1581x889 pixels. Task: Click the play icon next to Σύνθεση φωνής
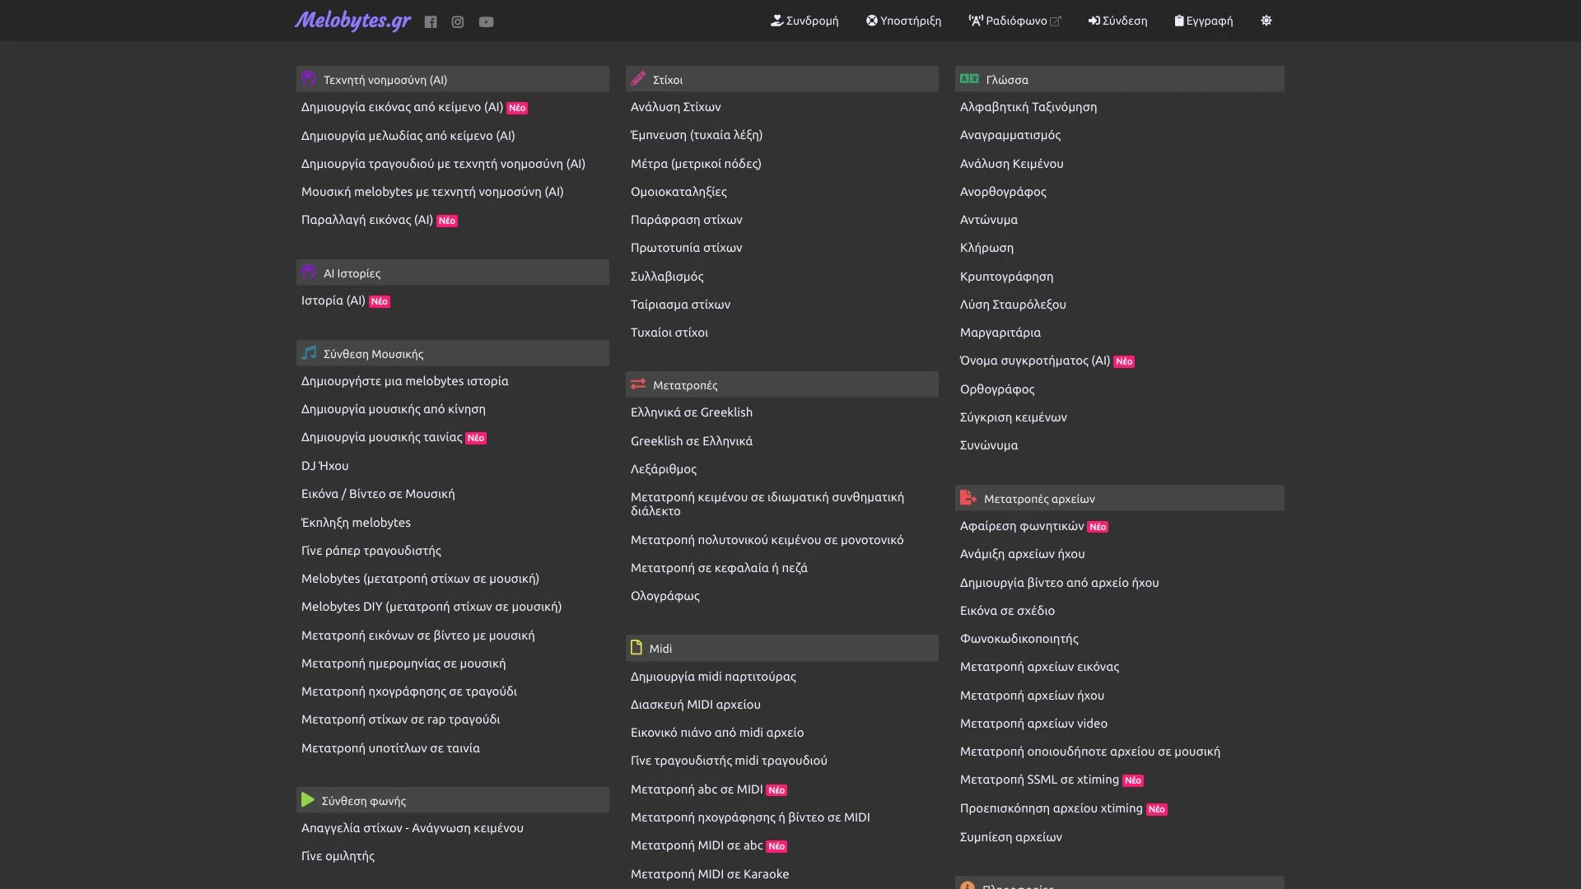[308, 799]
